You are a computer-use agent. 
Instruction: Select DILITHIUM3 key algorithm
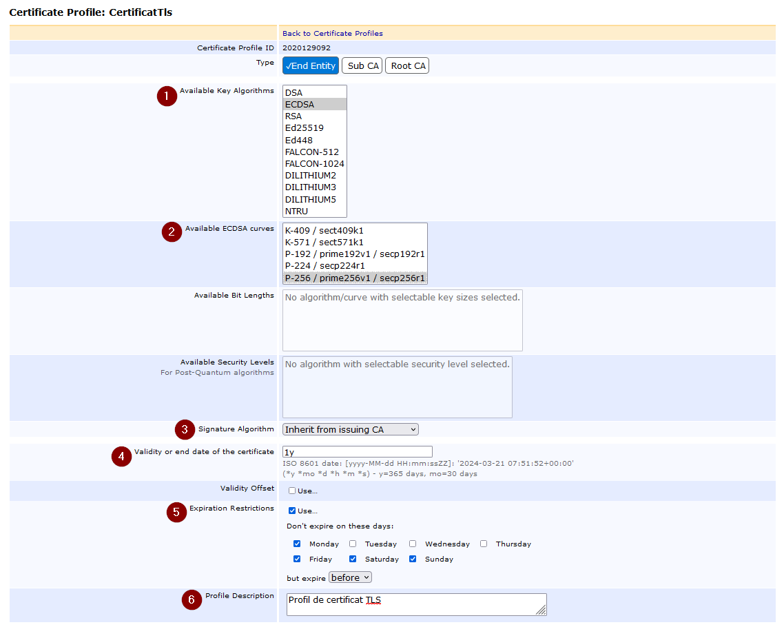310,187
